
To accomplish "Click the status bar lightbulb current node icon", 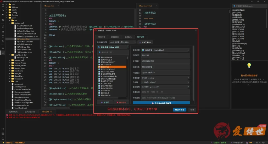I will tap(3, 142).
